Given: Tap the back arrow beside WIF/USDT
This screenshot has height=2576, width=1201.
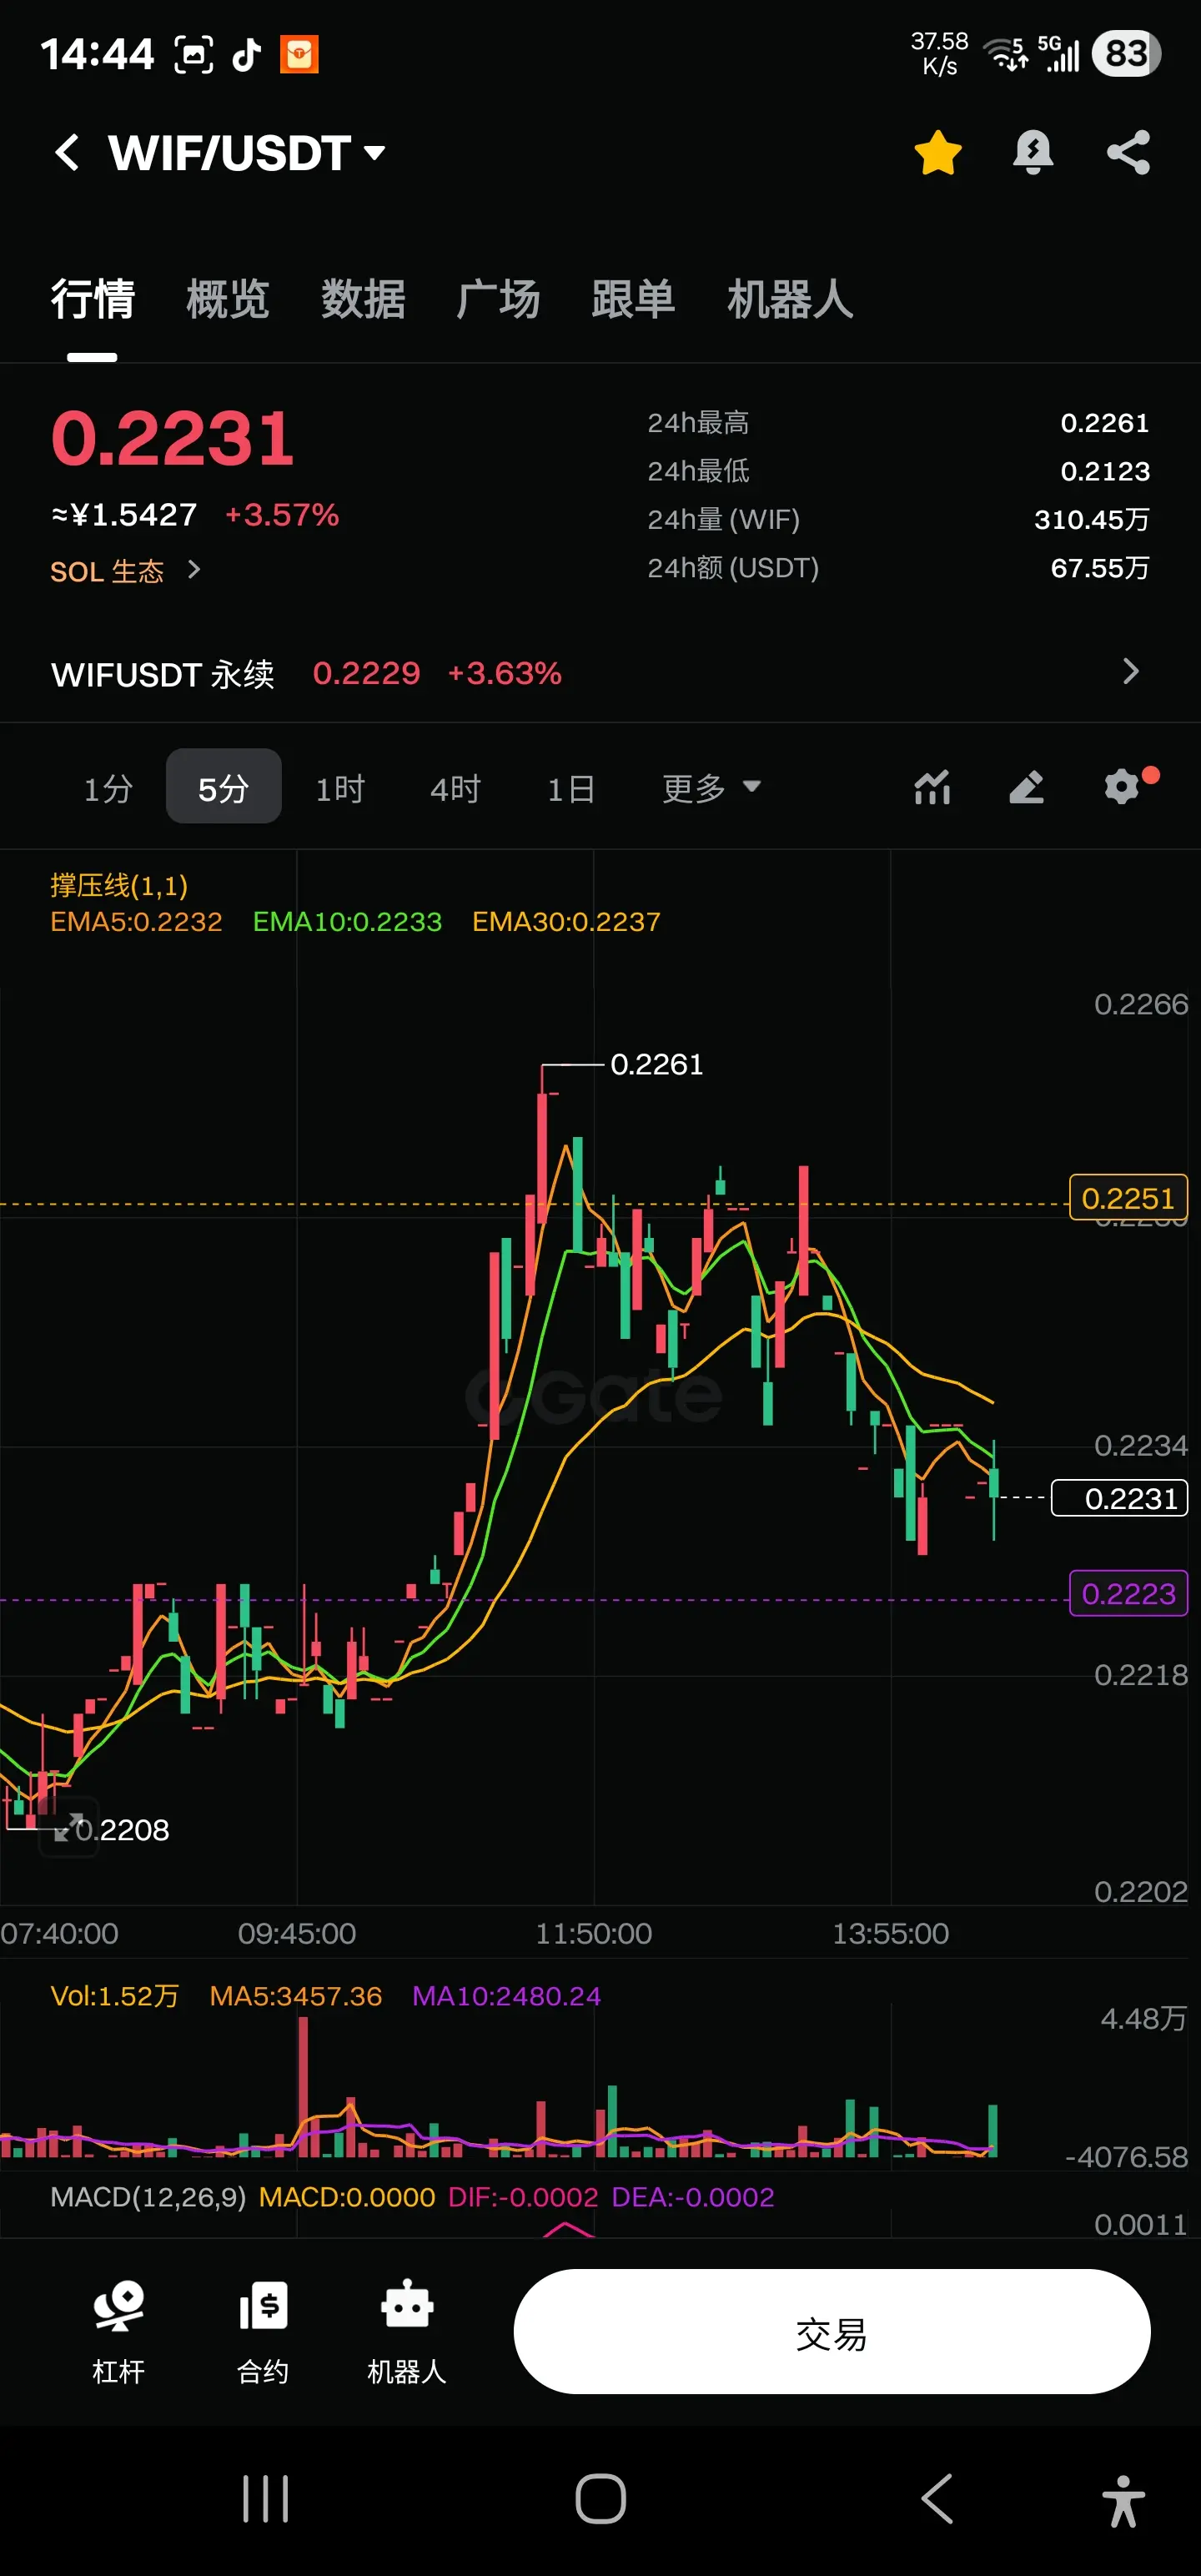Looking at the screenshot, I should coord(67,153).
